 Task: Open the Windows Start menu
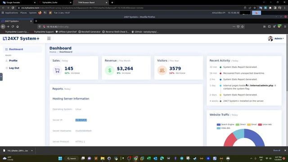pos(60,158)
